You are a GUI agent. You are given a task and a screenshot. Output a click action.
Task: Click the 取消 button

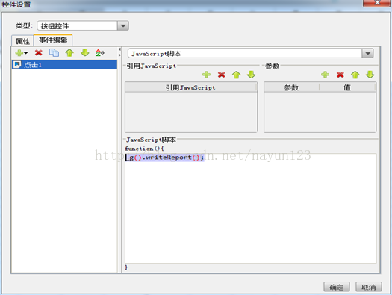point(369,287)
